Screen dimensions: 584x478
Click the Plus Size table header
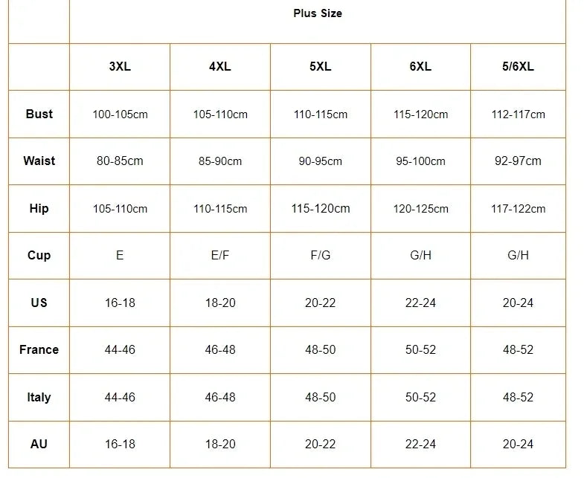click(x=318, y=13)
